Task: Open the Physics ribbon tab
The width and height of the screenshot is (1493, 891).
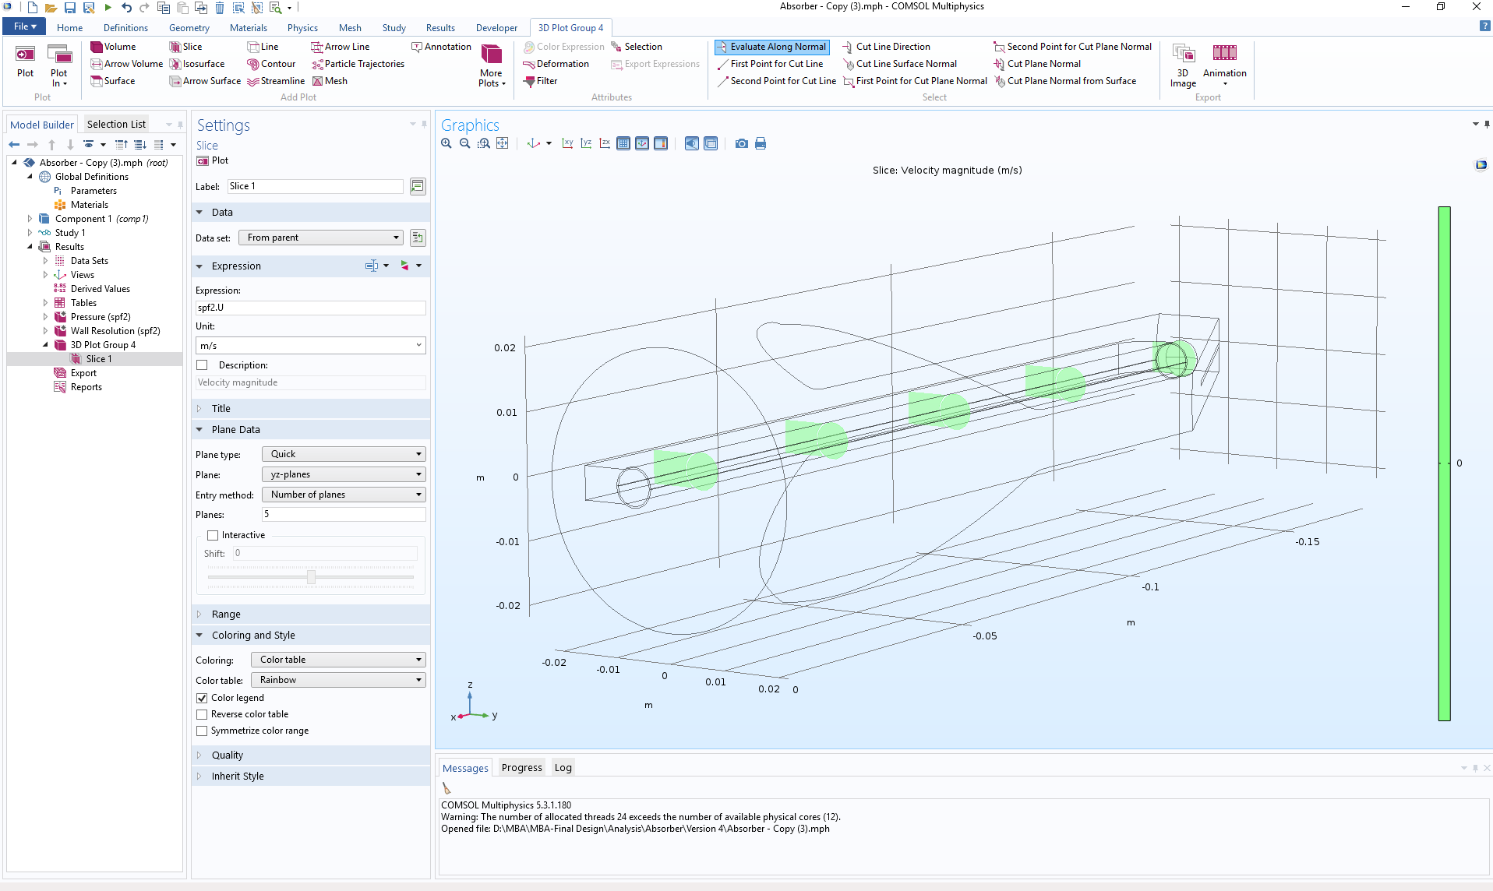Action: tap(302, 28)
